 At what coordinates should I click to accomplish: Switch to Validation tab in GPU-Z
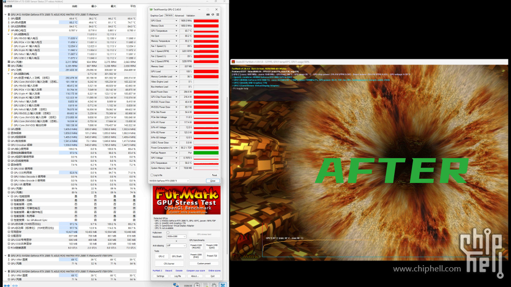(x=191, y=16)
